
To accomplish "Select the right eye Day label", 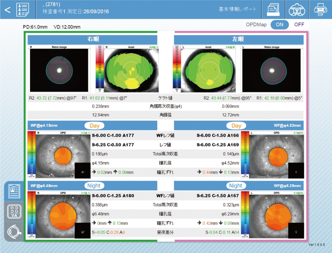I will coord(94,125).
